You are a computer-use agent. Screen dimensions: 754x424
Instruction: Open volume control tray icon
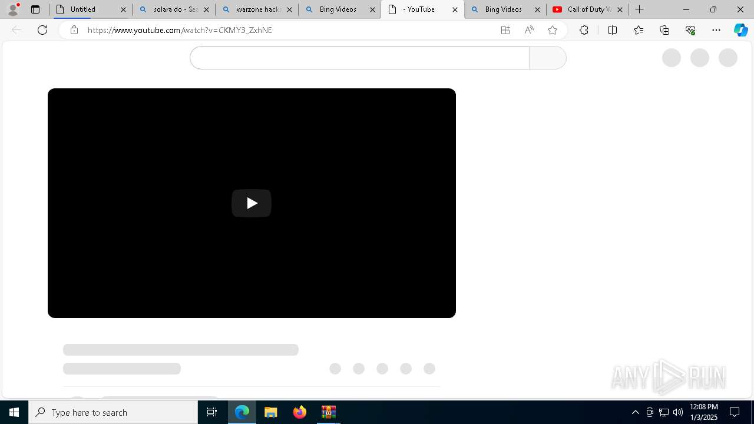click(x=678, y=412)
